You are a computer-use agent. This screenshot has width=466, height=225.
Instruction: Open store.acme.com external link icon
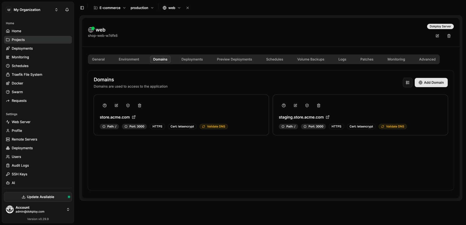[x=134, y=117]
